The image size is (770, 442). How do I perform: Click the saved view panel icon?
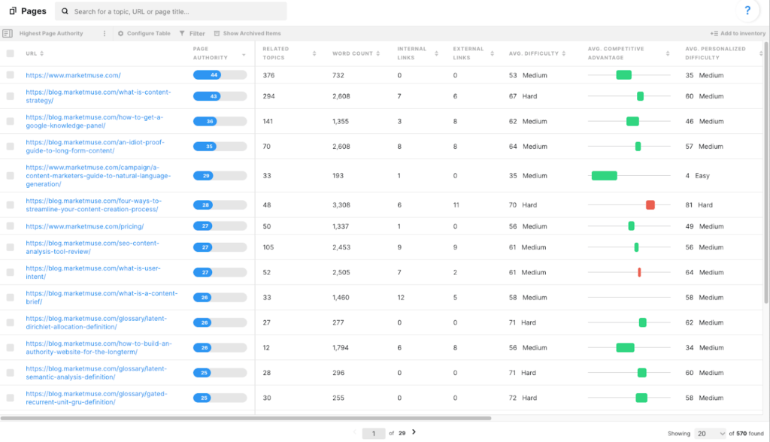pos(8,33)
